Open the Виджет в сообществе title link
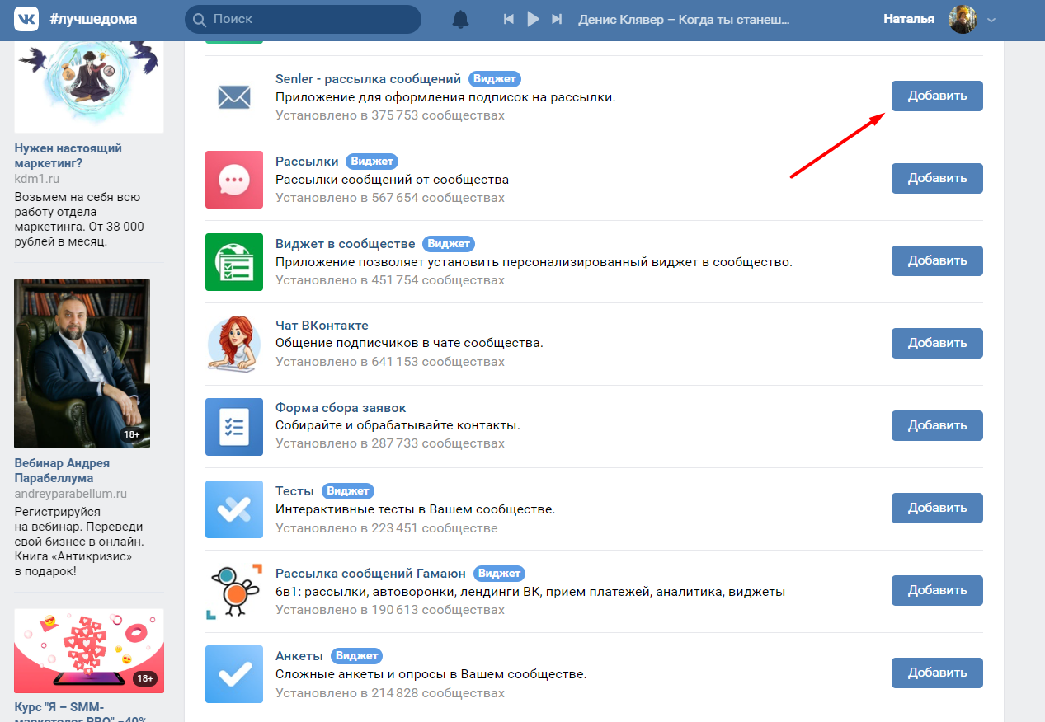1045x722 pixels. [x=346, y=244]
